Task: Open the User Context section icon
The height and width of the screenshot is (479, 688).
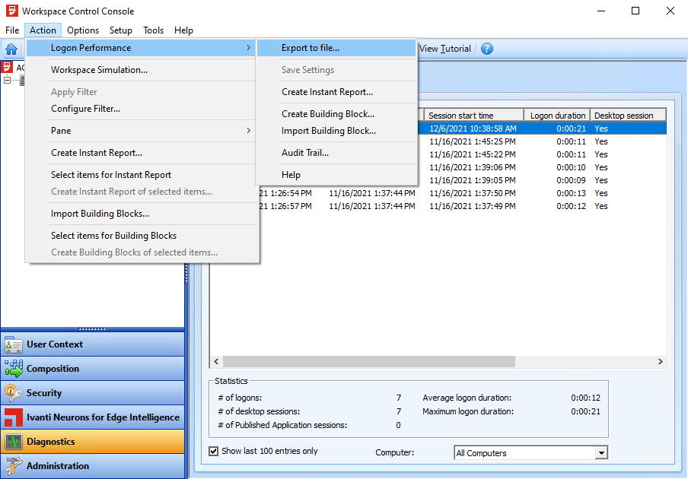Action: pos(14,344)
